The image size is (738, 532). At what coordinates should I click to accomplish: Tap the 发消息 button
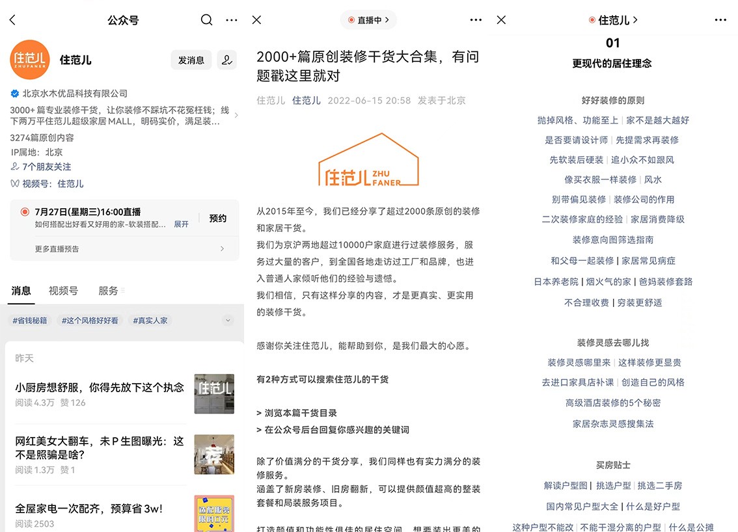click(x=191, y=59)
